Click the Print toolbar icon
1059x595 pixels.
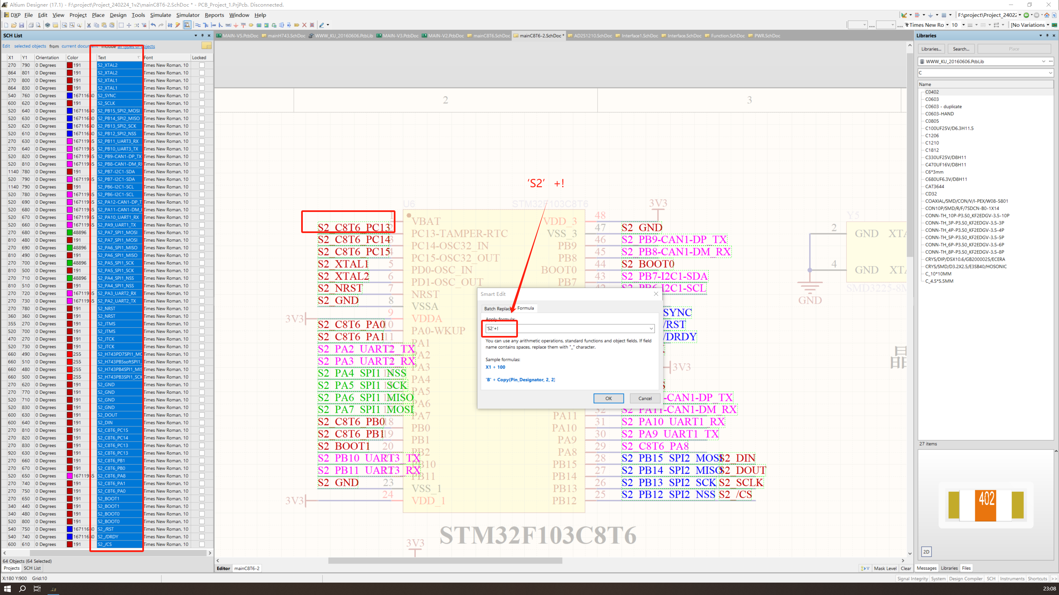pos(31,25)
